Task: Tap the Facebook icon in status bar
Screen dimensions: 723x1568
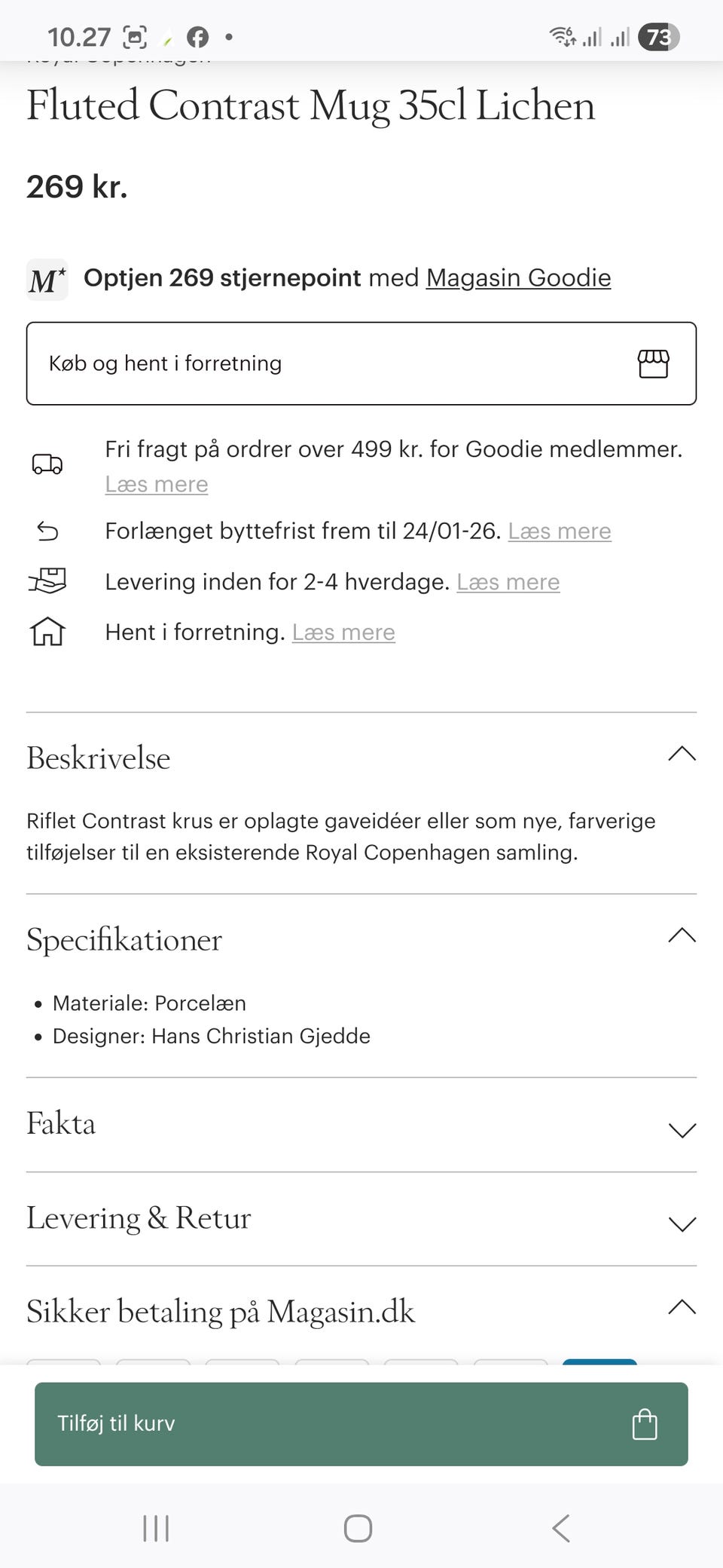Action: click(198, 35)
